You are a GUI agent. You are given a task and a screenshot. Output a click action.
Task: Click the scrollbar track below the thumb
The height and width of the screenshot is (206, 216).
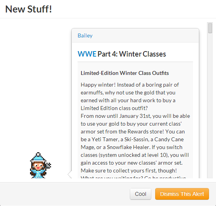210,106
